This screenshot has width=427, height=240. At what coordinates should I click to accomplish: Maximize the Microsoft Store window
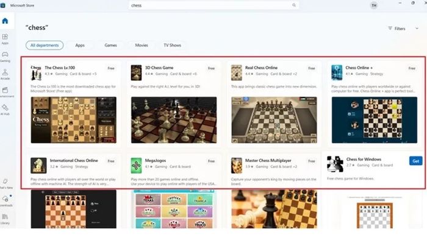(x=413, y=3)
